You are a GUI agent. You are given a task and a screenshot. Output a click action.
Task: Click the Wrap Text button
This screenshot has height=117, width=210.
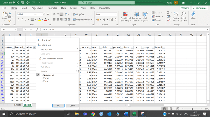click(79, 14)
